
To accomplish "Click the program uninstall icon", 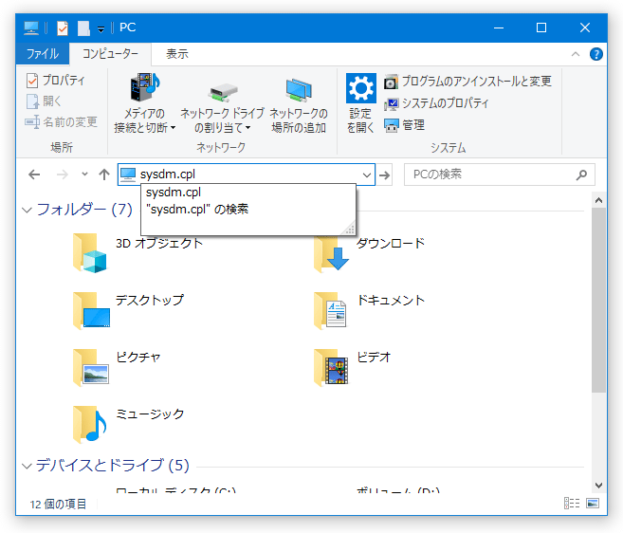I will point(391,82).
